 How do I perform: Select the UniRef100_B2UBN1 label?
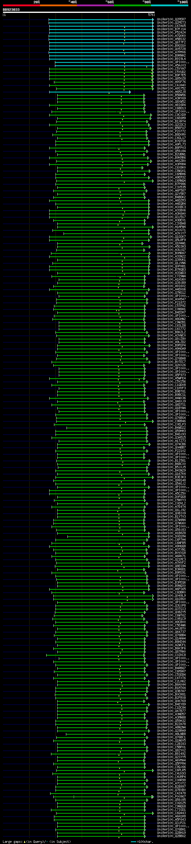(x=171, y=154)
